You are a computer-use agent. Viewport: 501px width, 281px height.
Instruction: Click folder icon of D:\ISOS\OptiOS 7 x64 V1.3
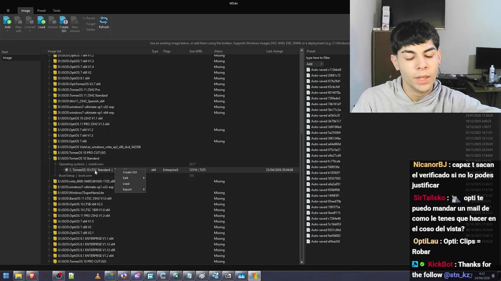pyautogui.click(x=55, y=61)
